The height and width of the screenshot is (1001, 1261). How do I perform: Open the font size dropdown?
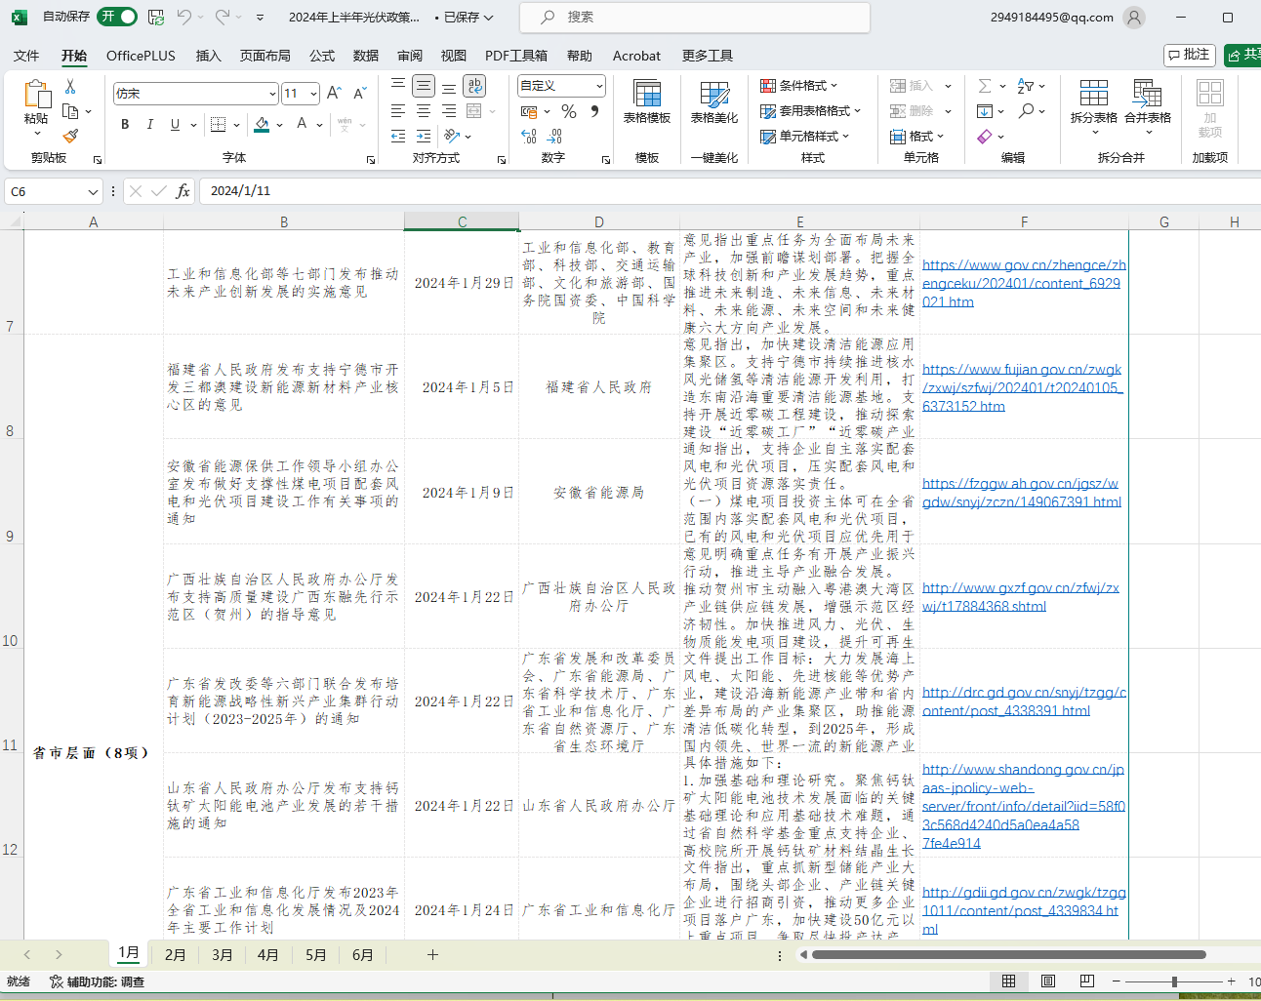tap(313, 94)
